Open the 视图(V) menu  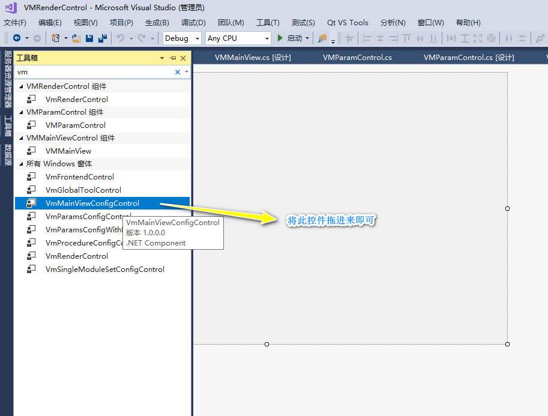(x=86, y=23)
